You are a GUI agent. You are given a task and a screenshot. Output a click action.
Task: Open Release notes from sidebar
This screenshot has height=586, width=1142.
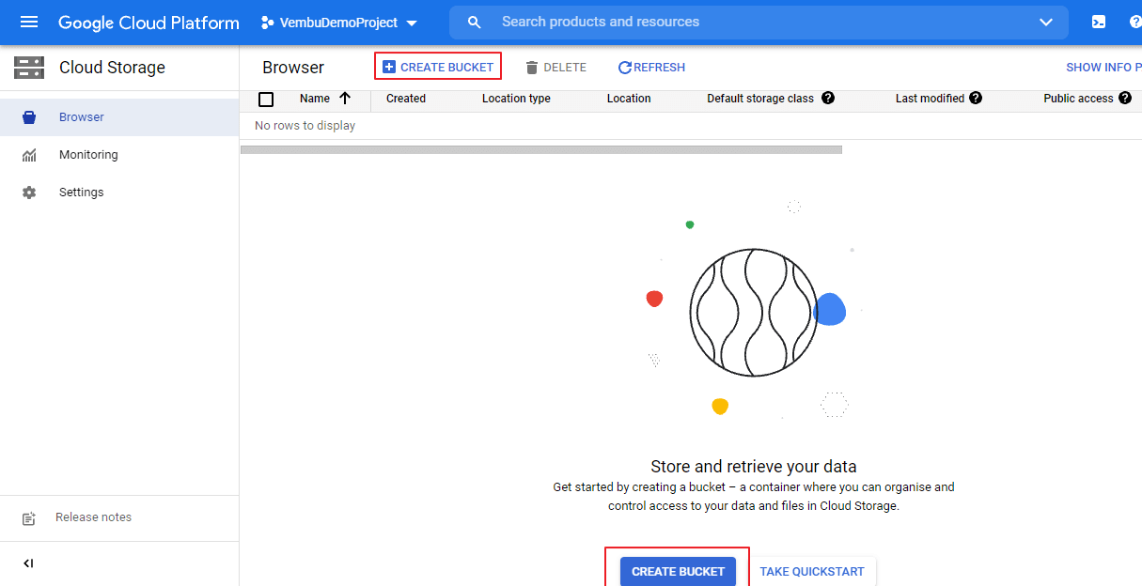coord(93,517)
